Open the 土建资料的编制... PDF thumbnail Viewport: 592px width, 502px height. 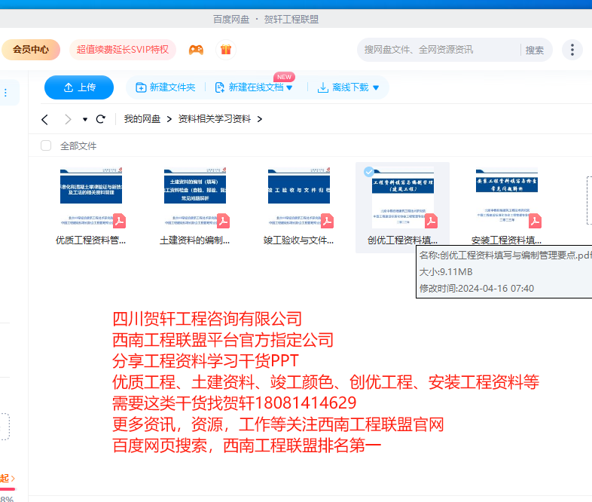[x=195, y=197]
